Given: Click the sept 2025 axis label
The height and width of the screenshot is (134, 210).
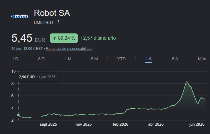Looking at the screenshot, I should click(x=48, y=124).
